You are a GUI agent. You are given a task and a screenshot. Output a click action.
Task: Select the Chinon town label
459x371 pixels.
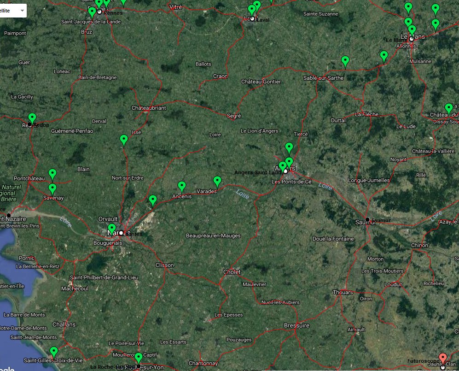click(419, 245)
